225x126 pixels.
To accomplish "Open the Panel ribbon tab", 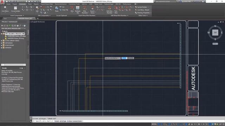I will 30,4.
